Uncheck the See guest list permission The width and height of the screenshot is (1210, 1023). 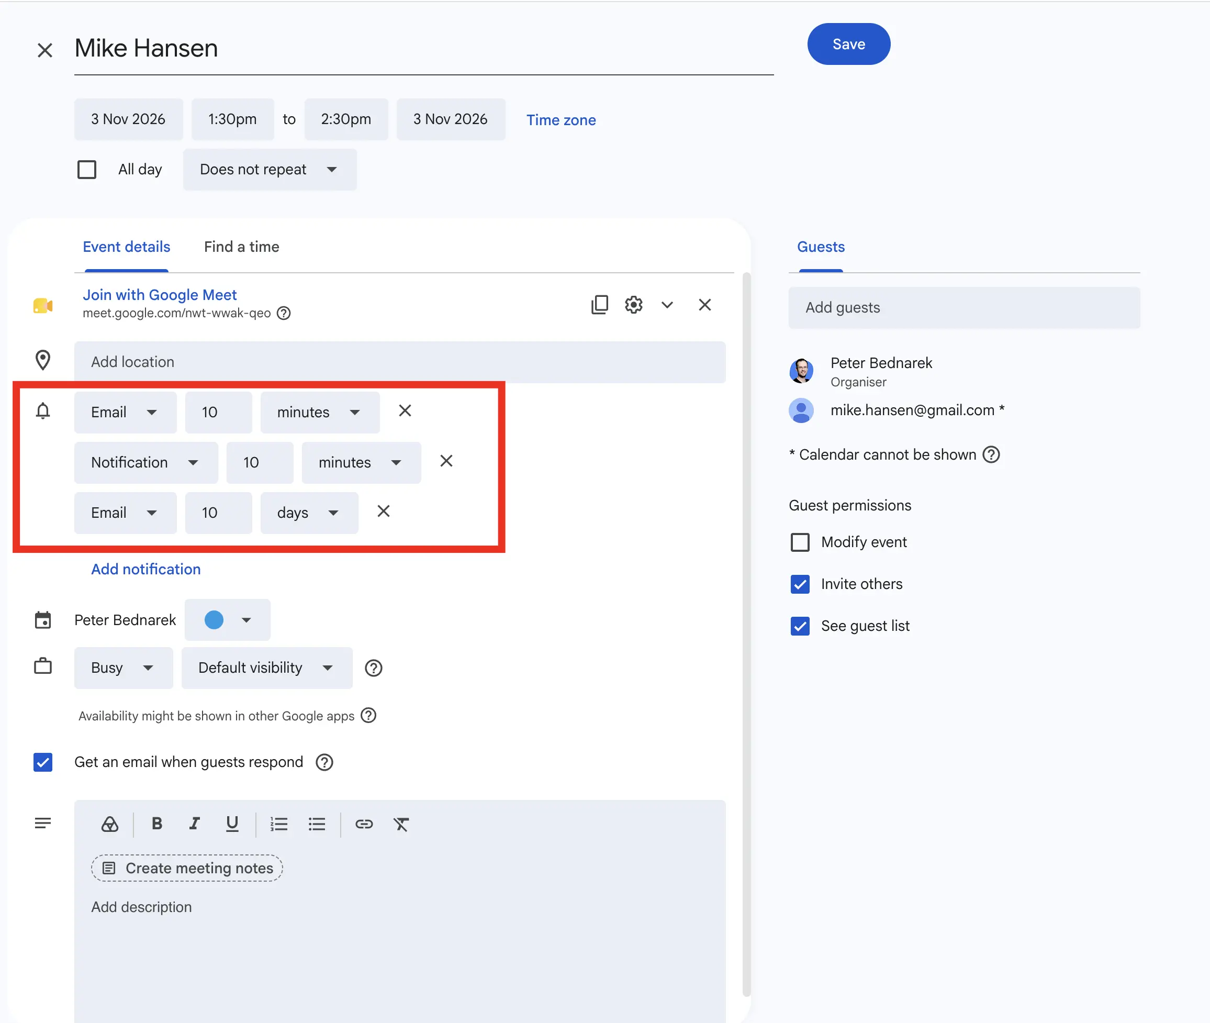click(x=800, y=626)
